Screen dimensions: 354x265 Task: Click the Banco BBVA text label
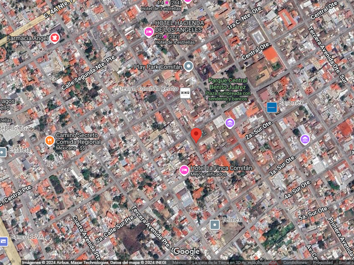coord(27,236)
